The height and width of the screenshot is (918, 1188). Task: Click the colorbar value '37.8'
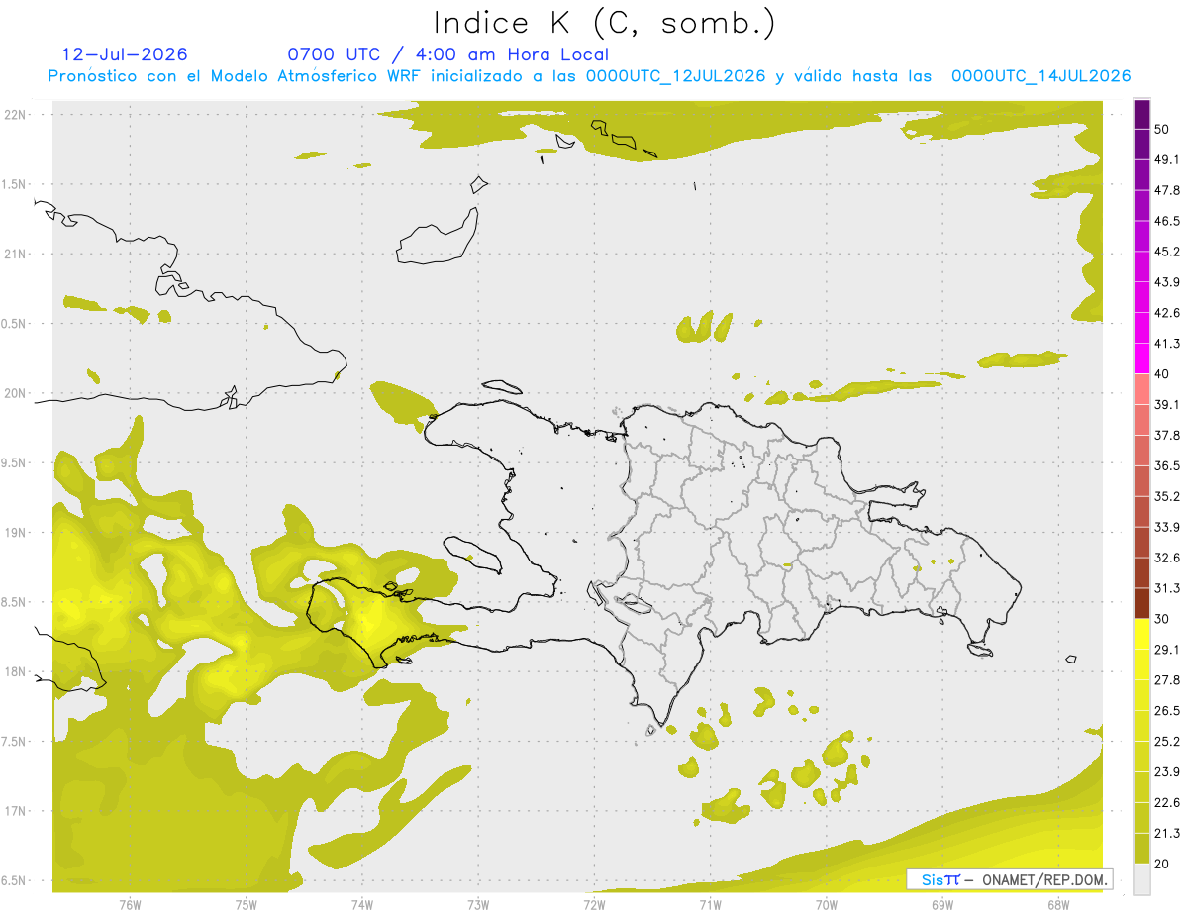coord(1166,435)
